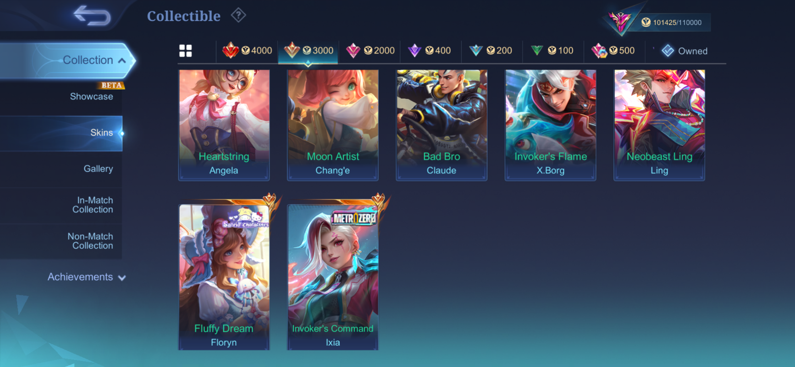
Task: Open the Collectible help question mark
Action: 238,15
